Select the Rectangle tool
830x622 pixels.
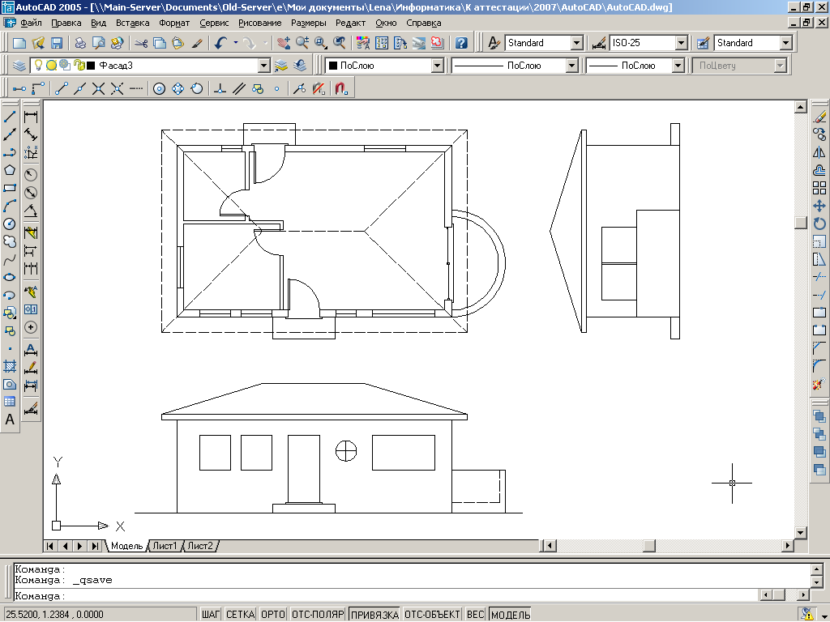(10, 188)
